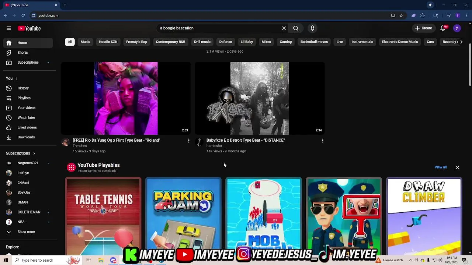
Task: Click the YouTube logo
Action: point(29,28)
